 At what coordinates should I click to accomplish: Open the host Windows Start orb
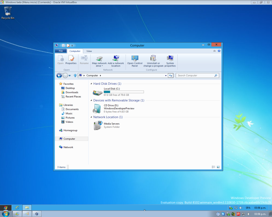(6, 214)
